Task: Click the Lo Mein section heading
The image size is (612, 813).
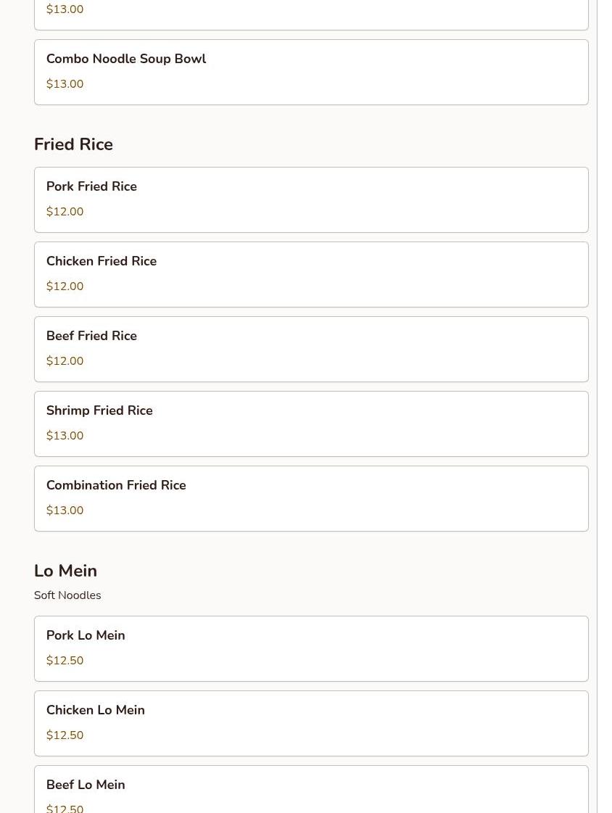Action: tap(65, 571)
